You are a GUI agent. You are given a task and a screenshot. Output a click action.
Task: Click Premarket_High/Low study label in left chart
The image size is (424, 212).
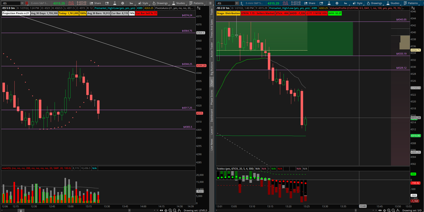coord(115,8)
